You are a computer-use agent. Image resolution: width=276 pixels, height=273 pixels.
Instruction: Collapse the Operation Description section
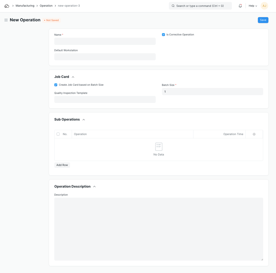(x=94, y=187)
